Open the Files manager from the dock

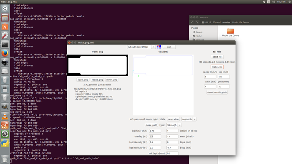5,17
